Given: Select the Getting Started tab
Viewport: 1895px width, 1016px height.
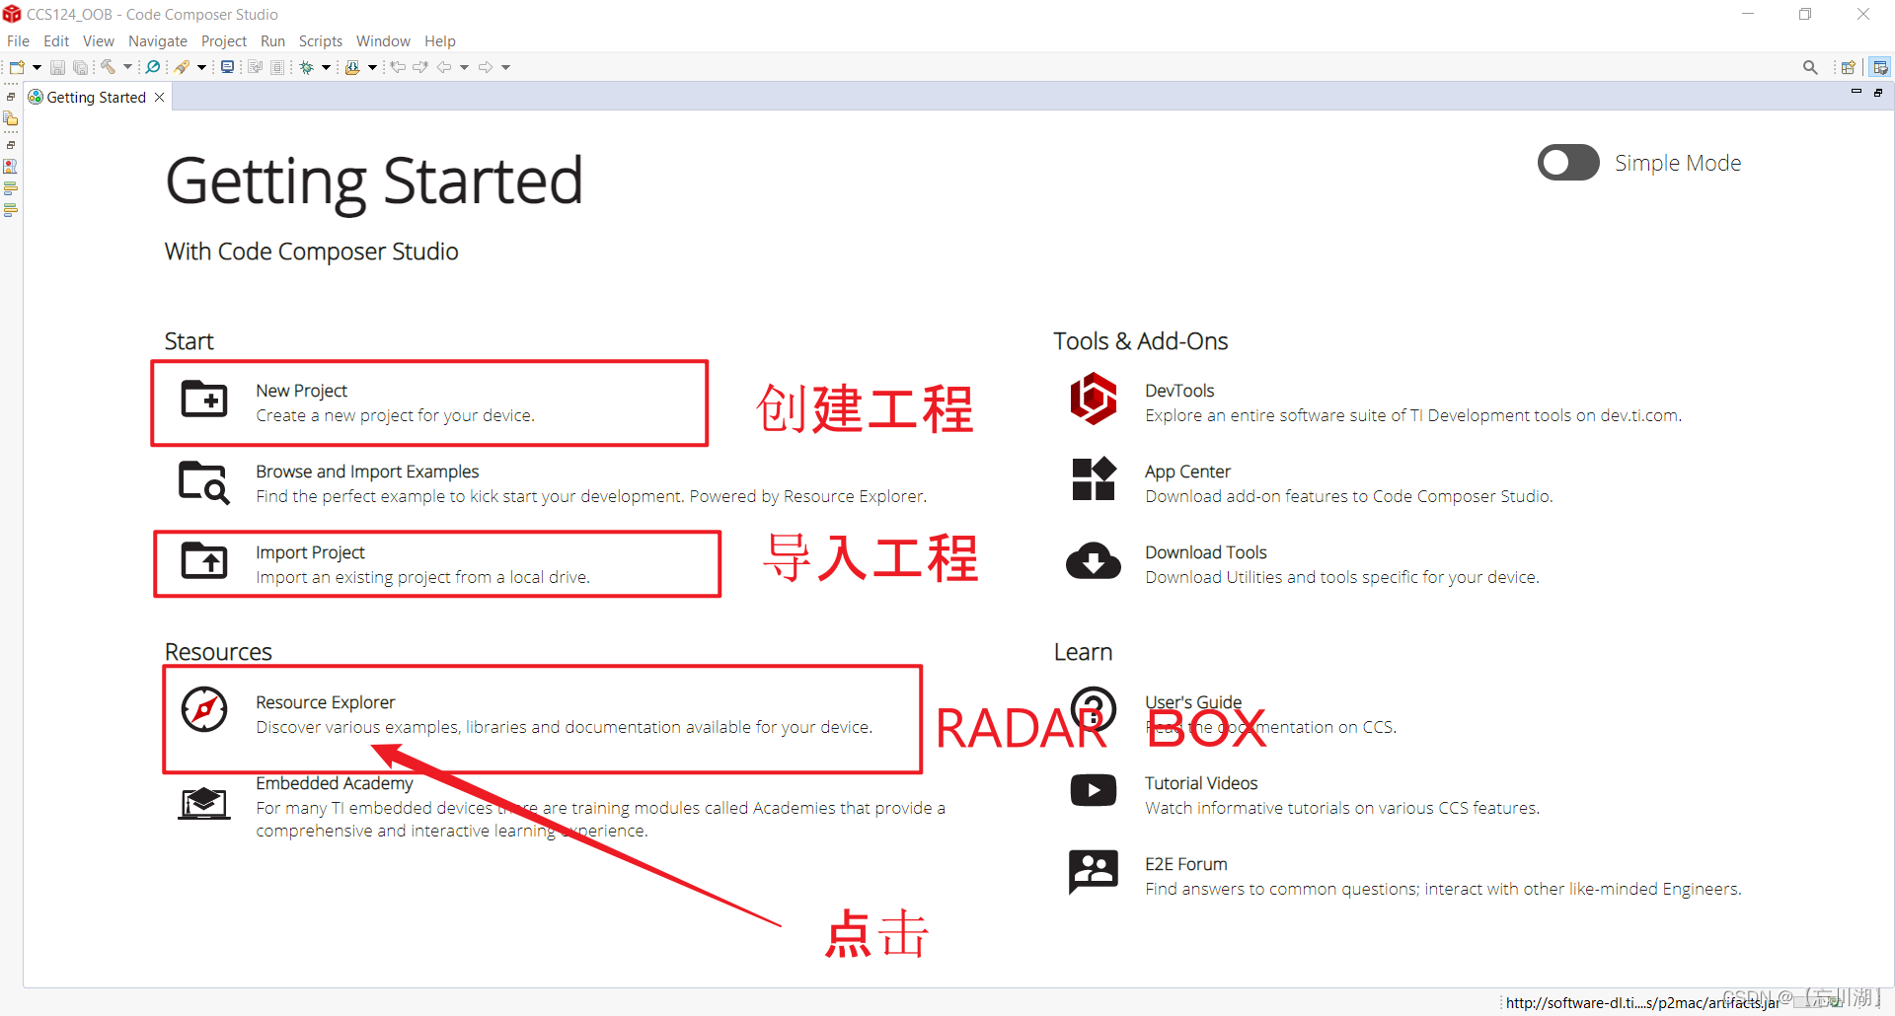Looking at the screenshot, I should click(95, 96).
